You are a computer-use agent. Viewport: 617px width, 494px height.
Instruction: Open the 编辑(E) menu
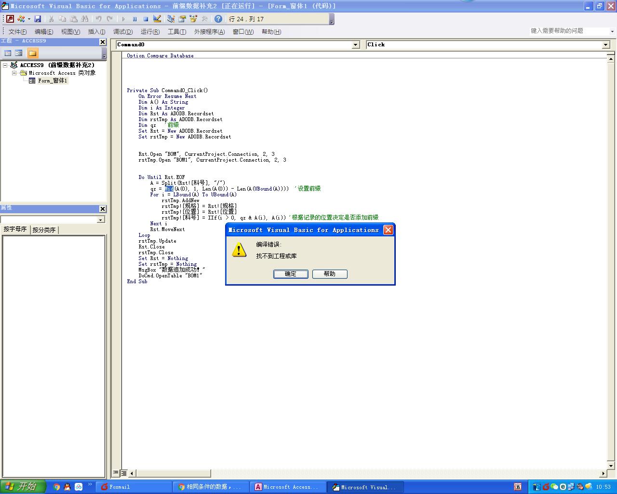coord(44,32)
